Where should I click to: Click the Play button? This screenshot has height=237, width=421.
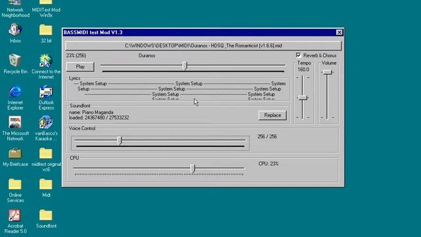(80, 66)
